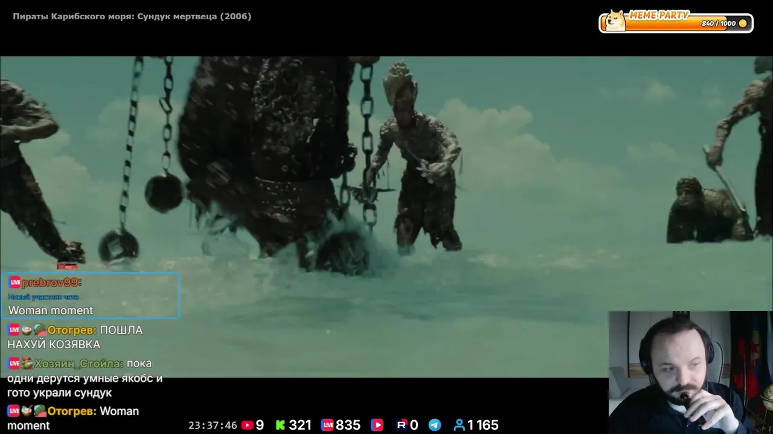The height and width of the screenshot is (434, 773).
Task: Click hill badge on Отогрев's ПОШЛА message
Action: [x=40, y=330]
